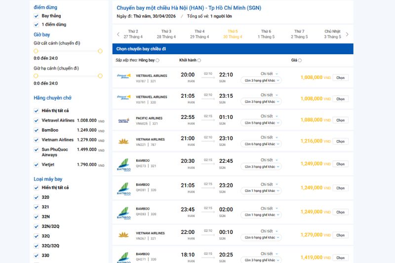Image resolution: width=395 pixels, height=263 pixels.
Task: Click the 1,216,000 VND price
Action: click(316, 141)
